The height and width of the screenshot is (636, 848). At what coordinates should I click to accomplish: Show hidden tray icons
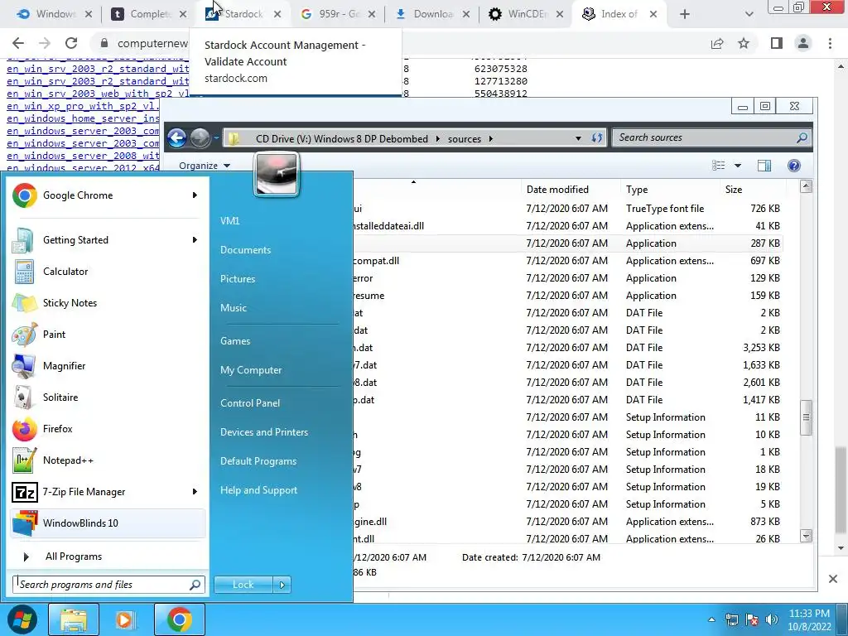click(711, 619)
